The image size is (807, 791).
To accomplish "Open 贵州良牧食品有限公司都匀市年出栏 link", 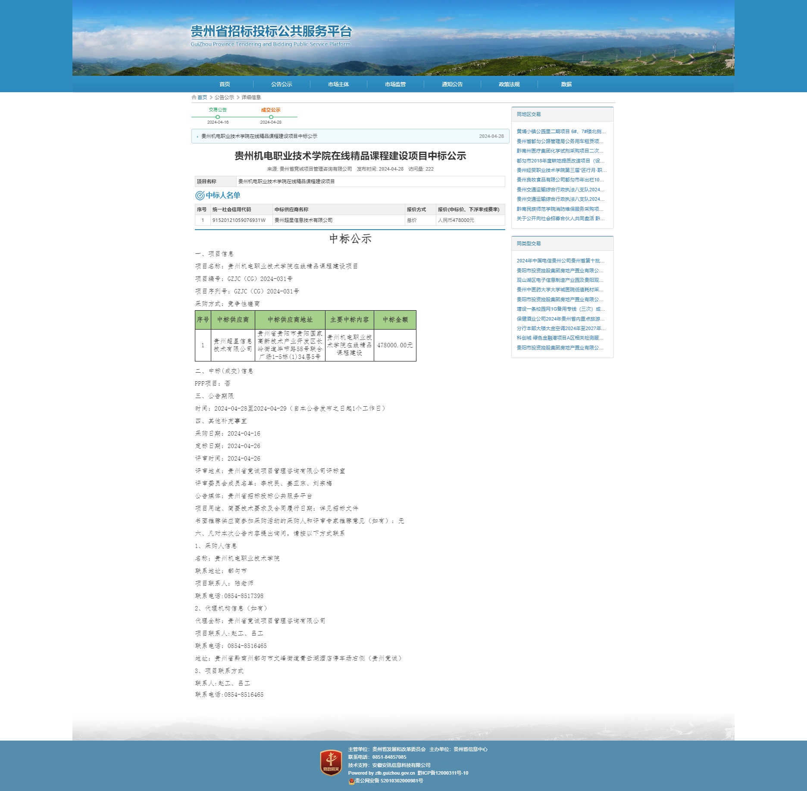I will coord(560,180).
